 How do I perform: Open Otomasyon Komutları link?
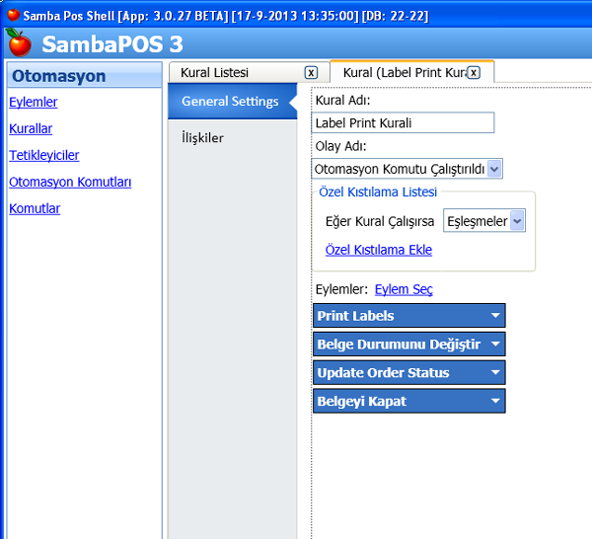click(x=70, y=182)
